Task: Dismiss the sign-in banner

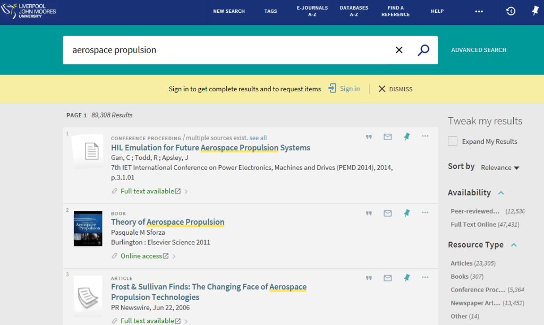Action: (395, 89)
